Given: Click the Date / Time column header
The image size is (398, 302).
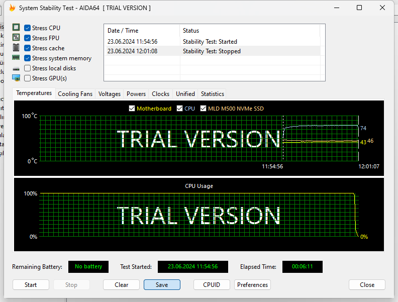Looking at the screenshot, I should point(142,31).
